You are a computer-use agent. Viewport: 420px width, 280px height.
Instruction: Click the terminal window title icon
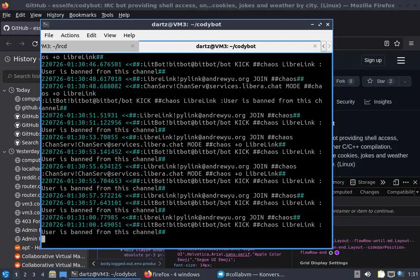click(x=46, y=24)
